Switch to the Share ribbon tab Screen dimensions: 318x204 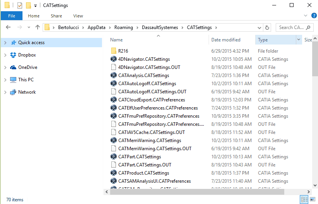click(56, 16)
